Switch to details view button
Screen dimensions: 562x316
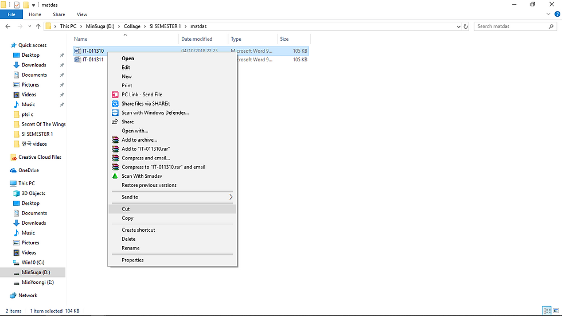point(547,311)
